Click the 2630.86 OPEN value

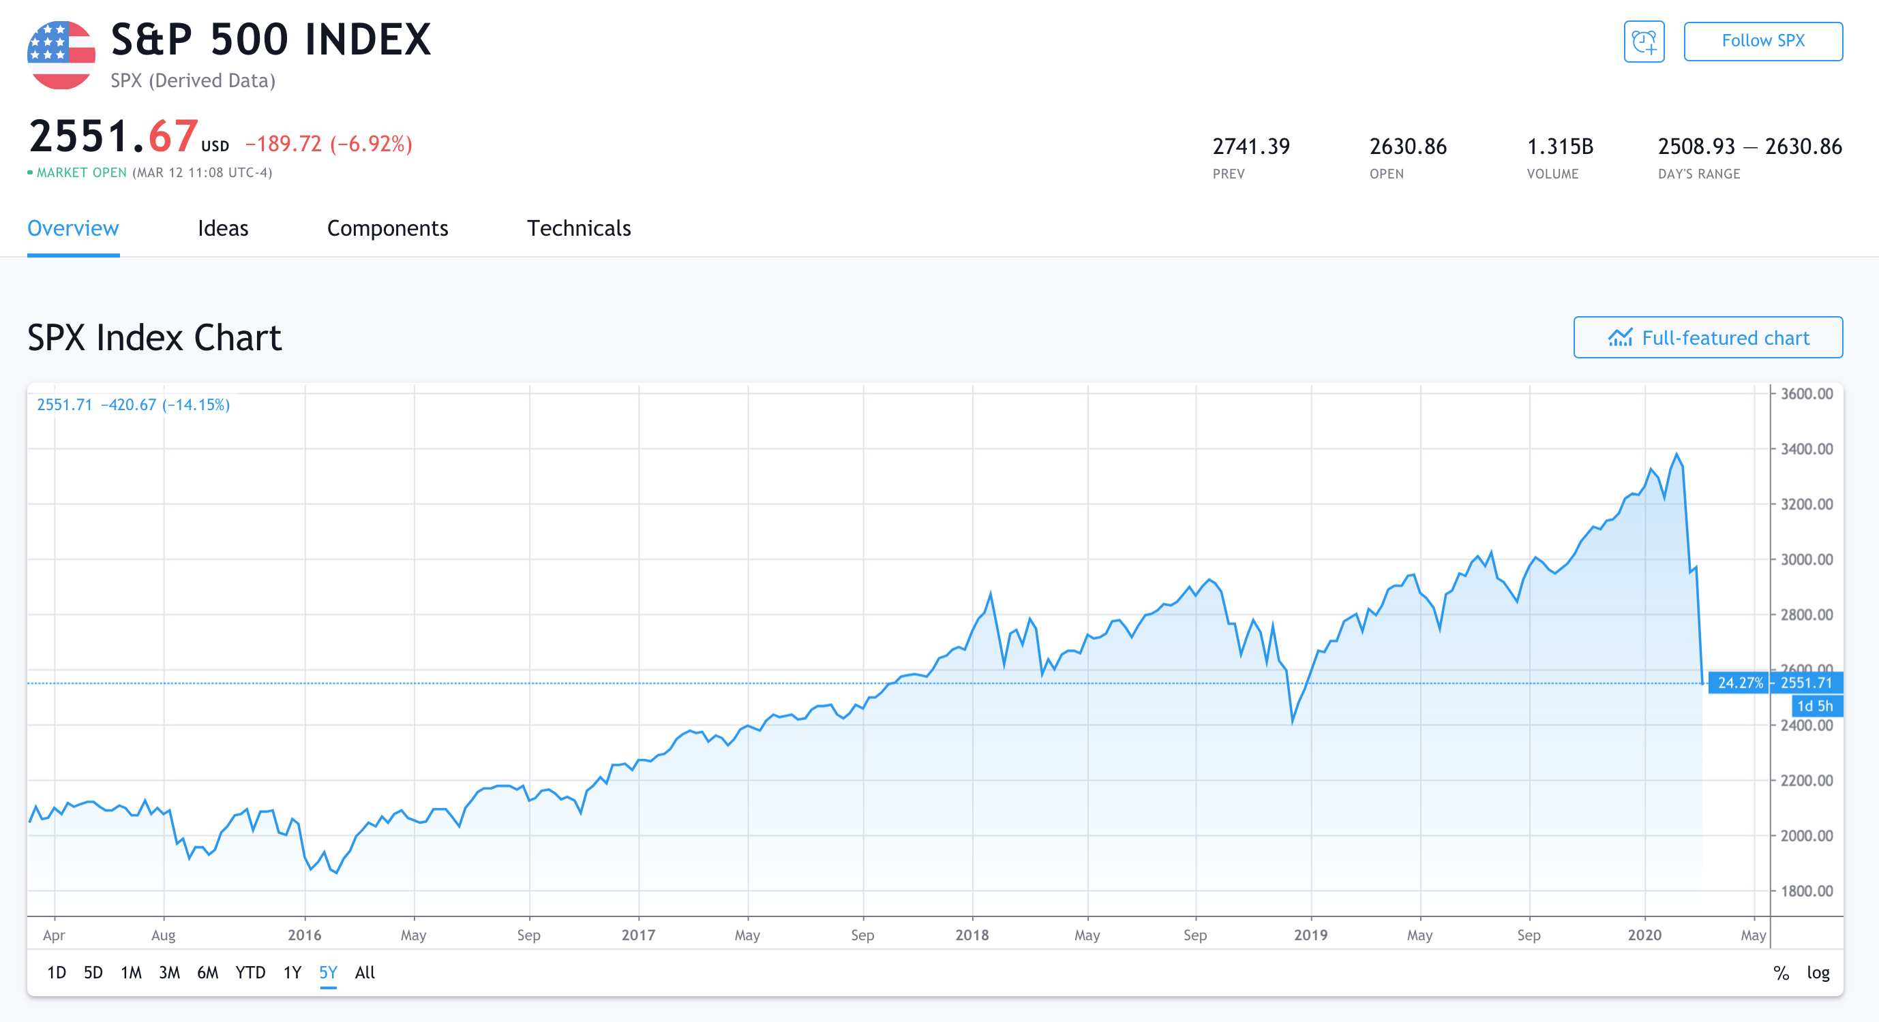pyautogui.click(x=1408, y=146)
